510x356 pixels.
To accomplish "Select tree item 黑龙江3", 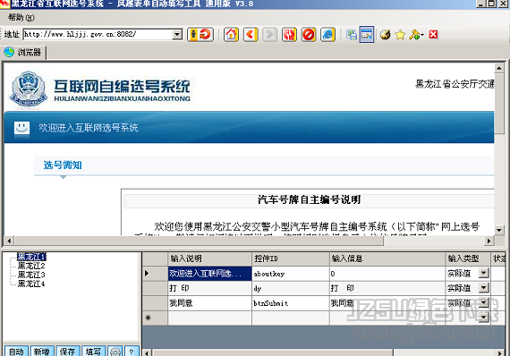I will (x=31, y=275).
